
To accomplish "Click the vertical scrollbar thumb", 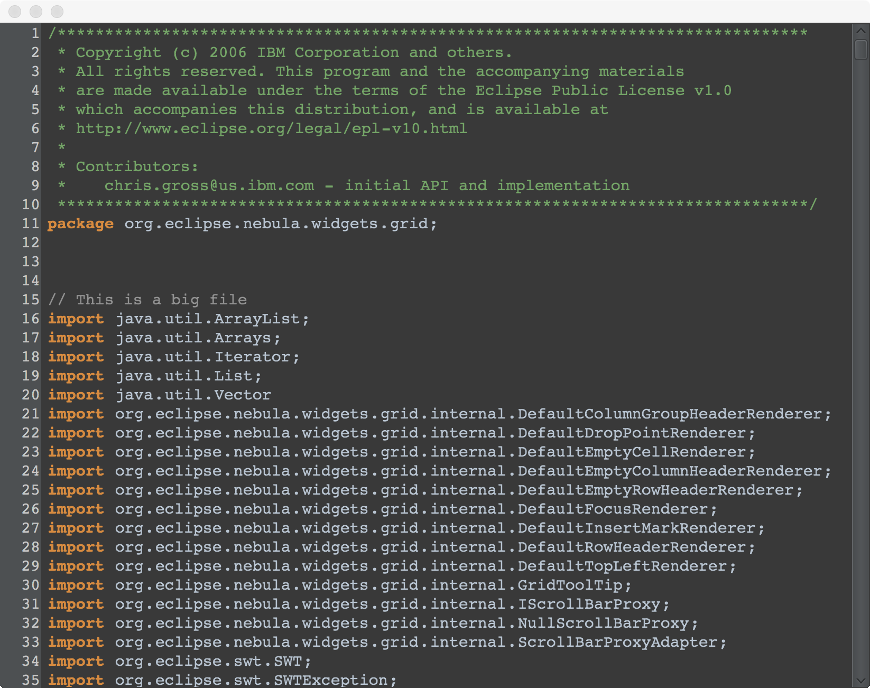I will pyautogui.click(x=860, y=50).
